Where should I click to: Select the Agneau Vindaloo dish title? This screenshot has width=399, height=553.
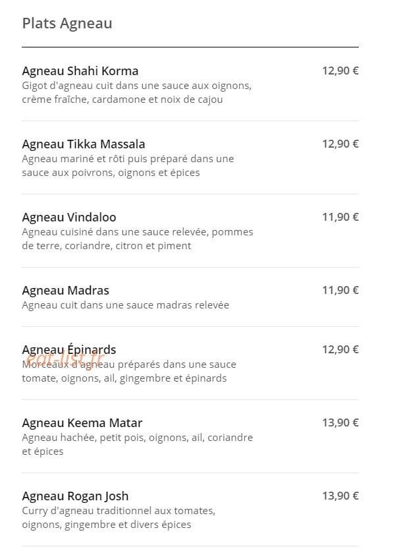(x=69, y=217)
